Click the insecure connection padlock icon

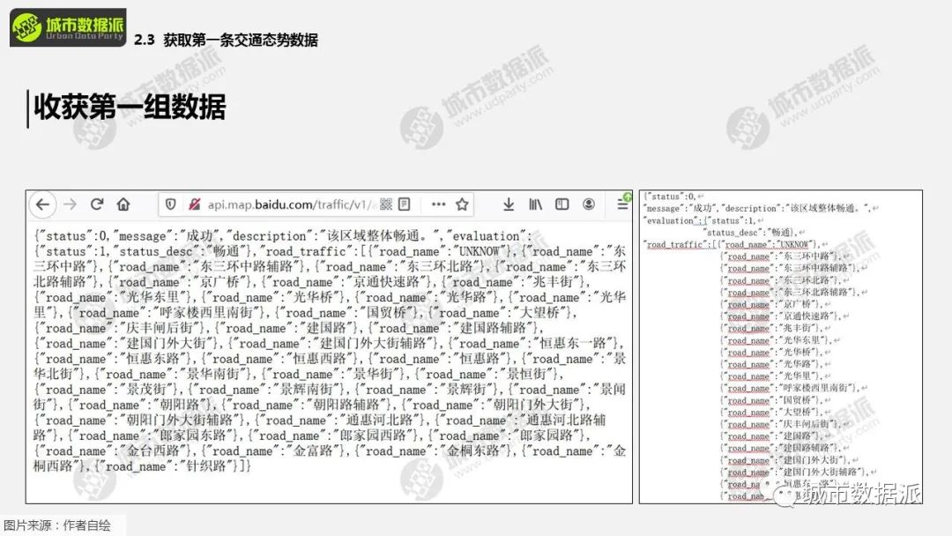194,205
